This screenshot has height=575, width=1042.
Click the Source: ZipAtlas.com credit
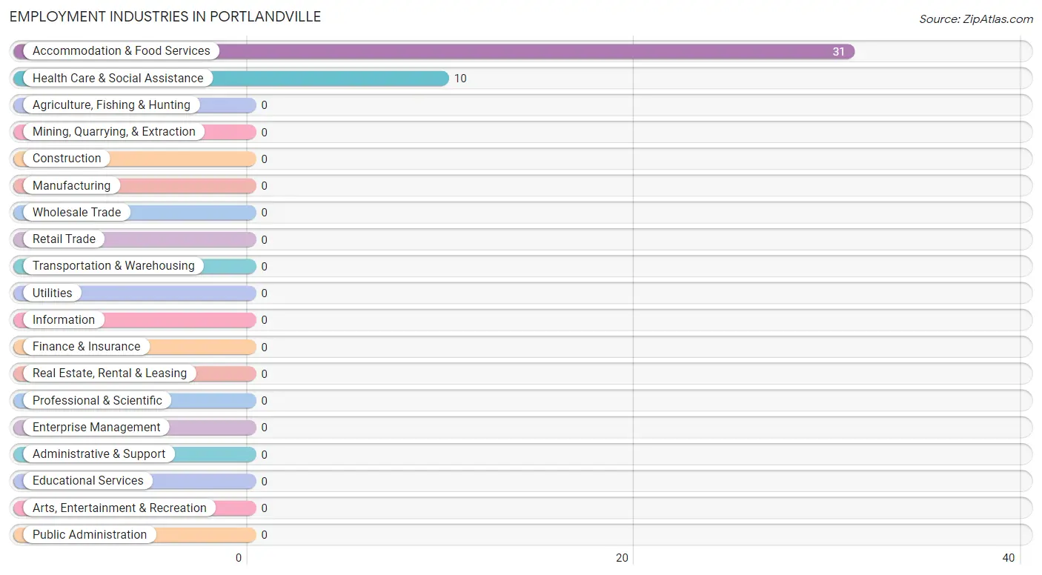pos(976,19)
